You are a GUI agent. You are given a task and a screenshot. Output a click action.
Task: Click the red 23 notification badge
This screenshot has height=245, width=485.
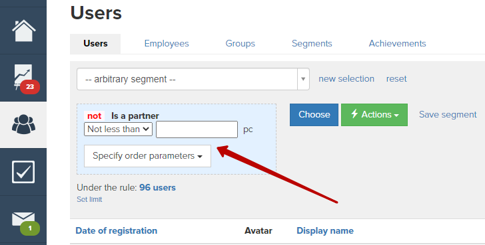pyautogui.click(x=30, y=86)
